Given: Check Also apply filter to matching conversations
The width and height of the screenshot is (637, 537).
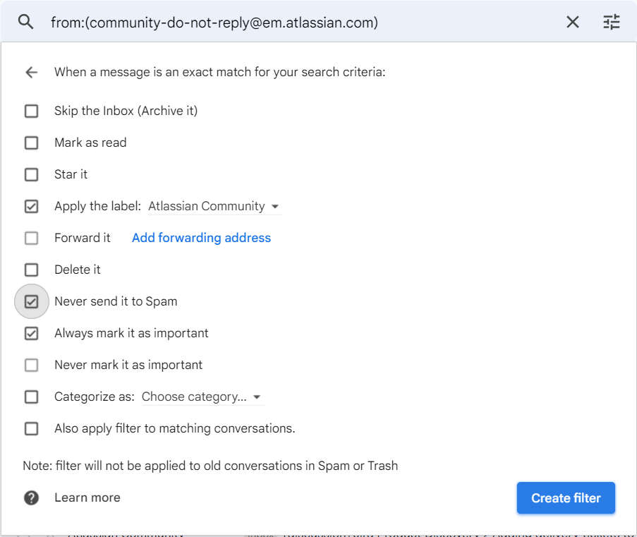Looking at the screenshot, I should pos(31,428).
